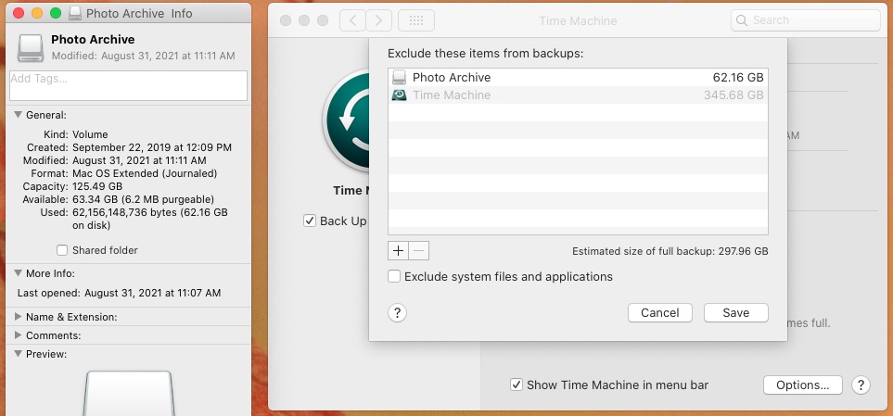Collapse the More Info section

19,273
